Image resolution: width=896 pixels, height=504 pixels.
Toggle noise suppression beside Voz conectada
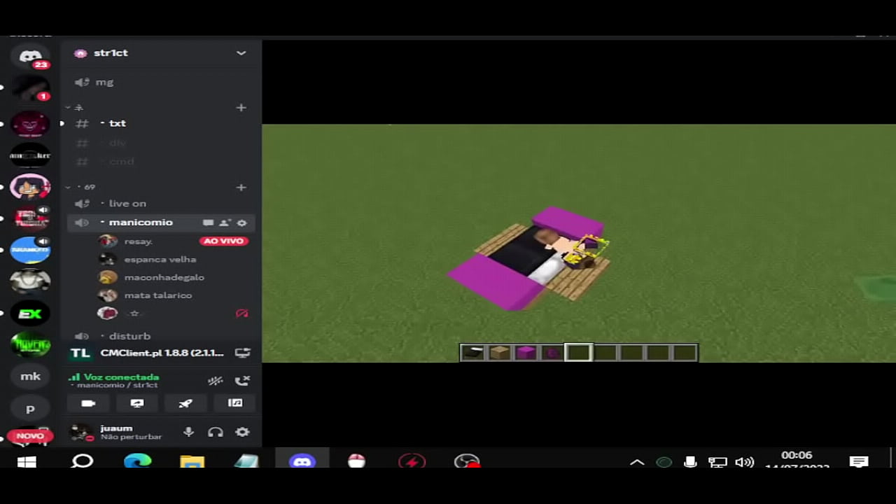(215, 381)
